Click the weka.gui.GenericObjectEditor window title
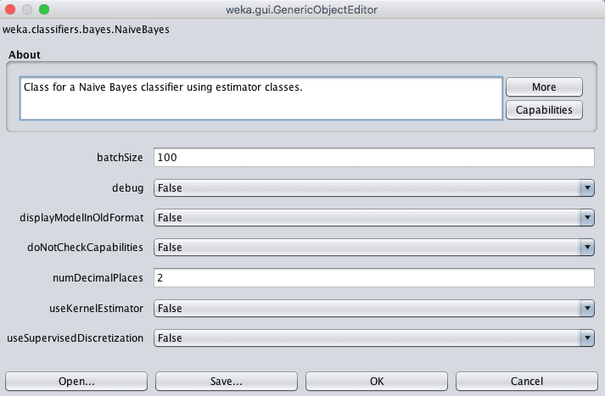Image resolution: width=605 pixels, height=396 pixels. point(302,9)
